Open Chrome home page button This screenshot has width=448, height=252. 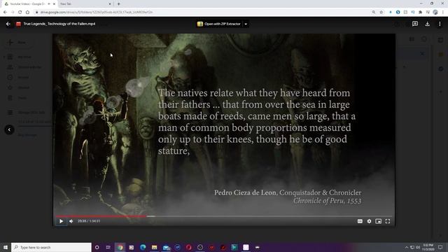point(27,13)
